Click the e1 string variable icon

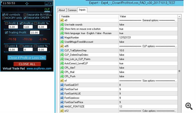tap(62, 81)
